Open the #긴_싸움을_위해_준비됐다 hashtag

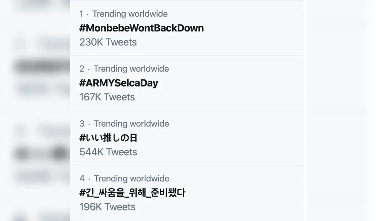pyautogui.click(x=132, y=193)
